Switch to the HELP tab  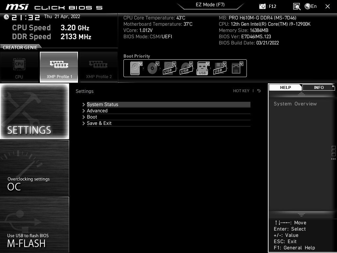click(x=285, y=88)
